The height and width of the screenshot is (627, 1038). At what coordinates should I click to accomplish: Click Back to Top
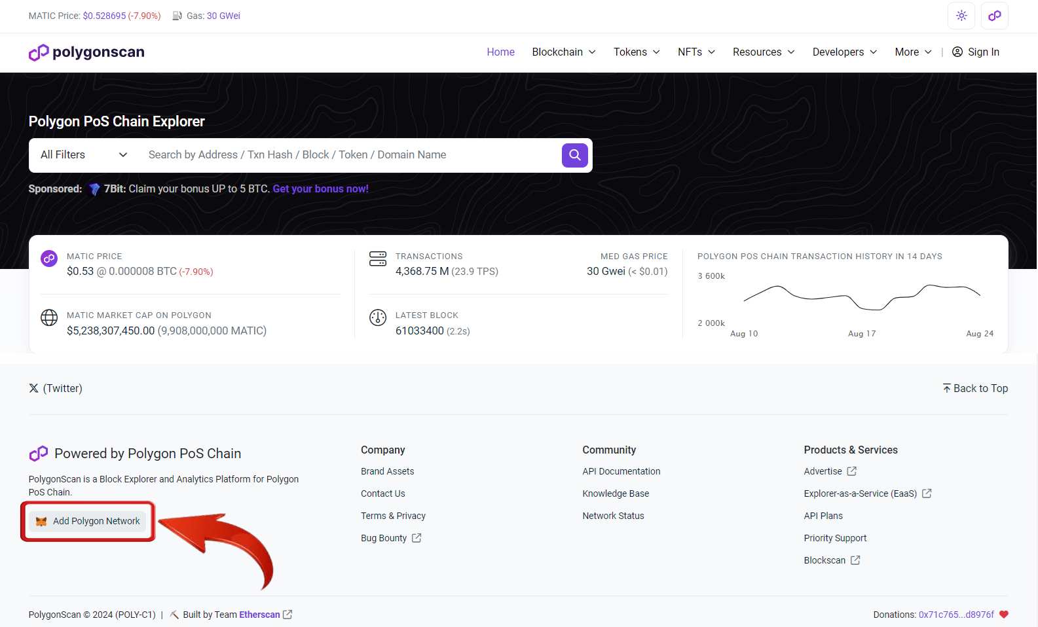coord(975,389)
